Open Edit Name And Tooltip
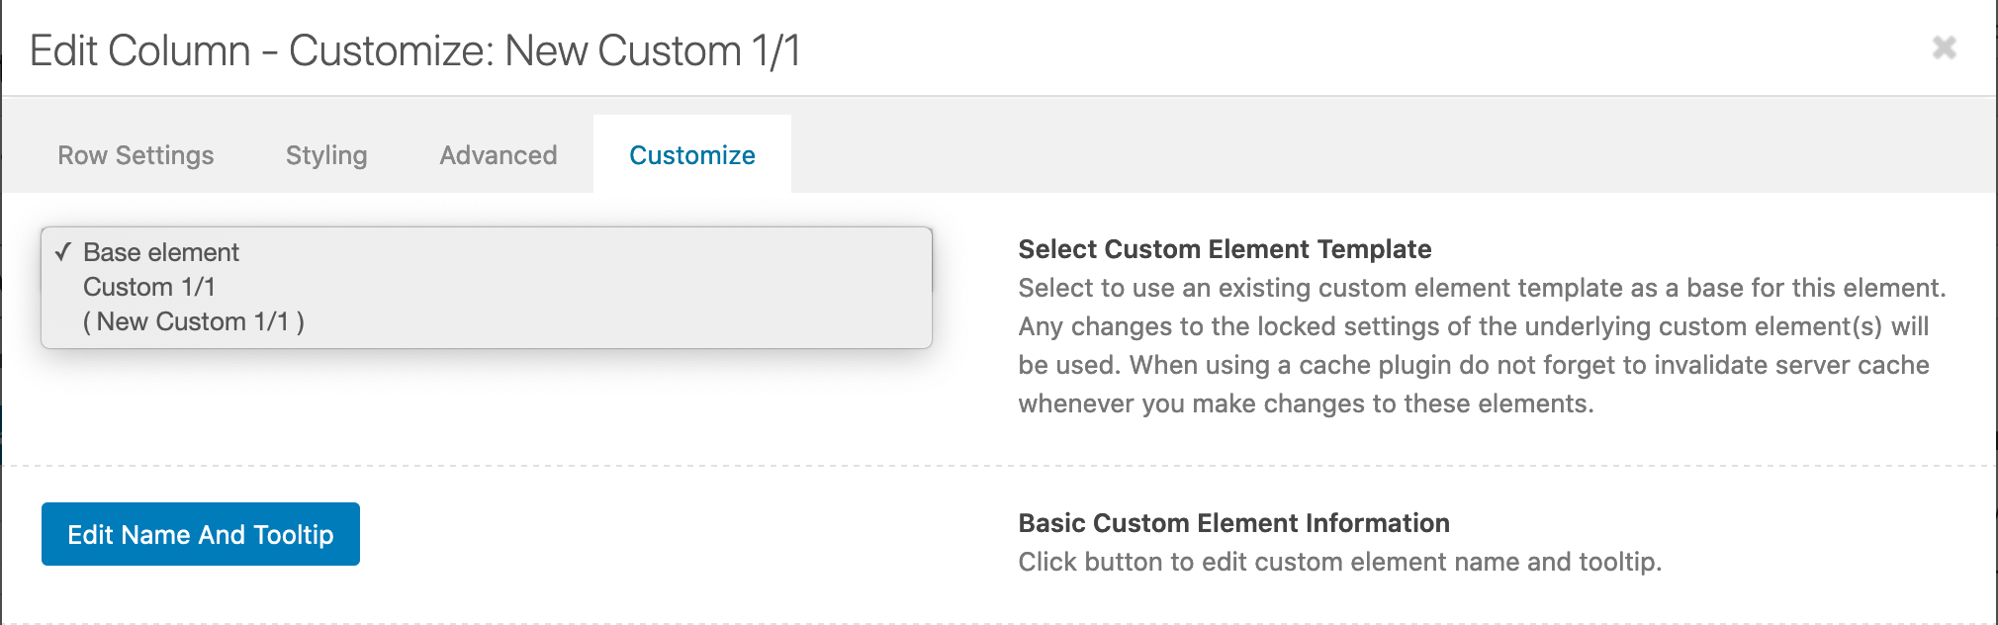1998x625 pixels. click(201, 534)
